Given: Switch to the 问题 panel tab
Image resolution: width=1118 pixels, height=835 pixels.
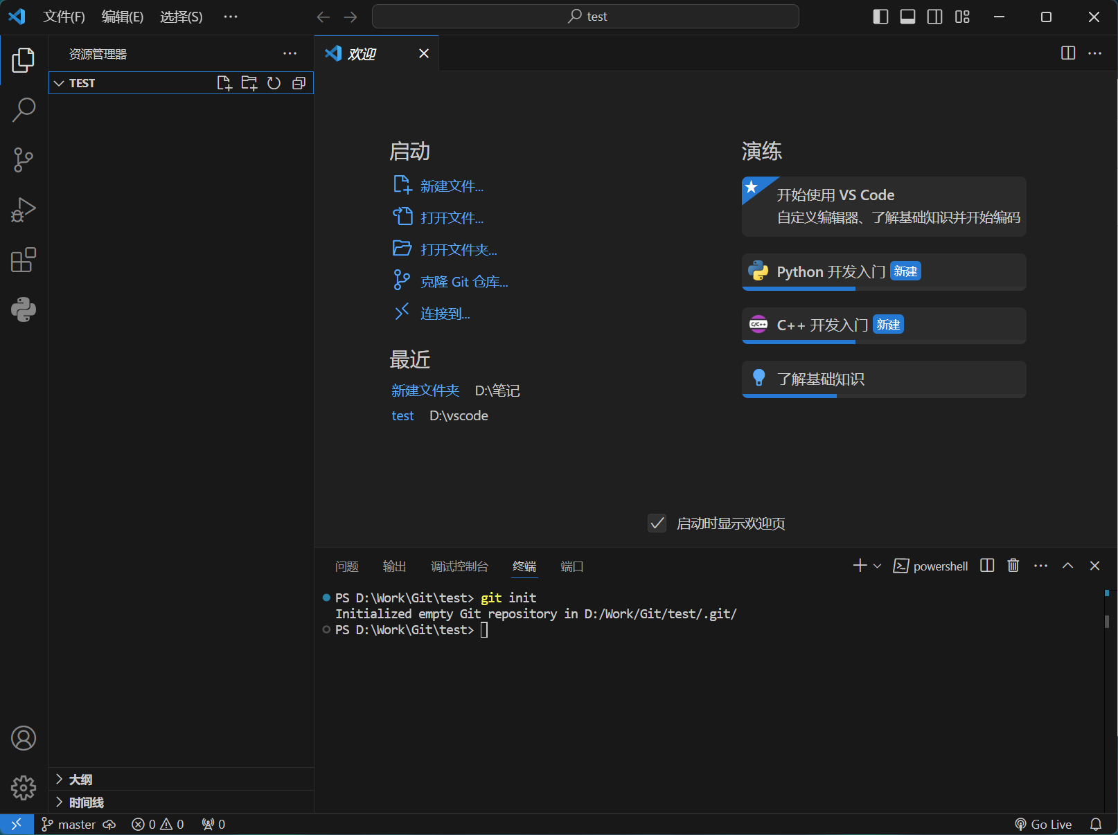Looking at the screenshot, I should [x=346, y=566].
